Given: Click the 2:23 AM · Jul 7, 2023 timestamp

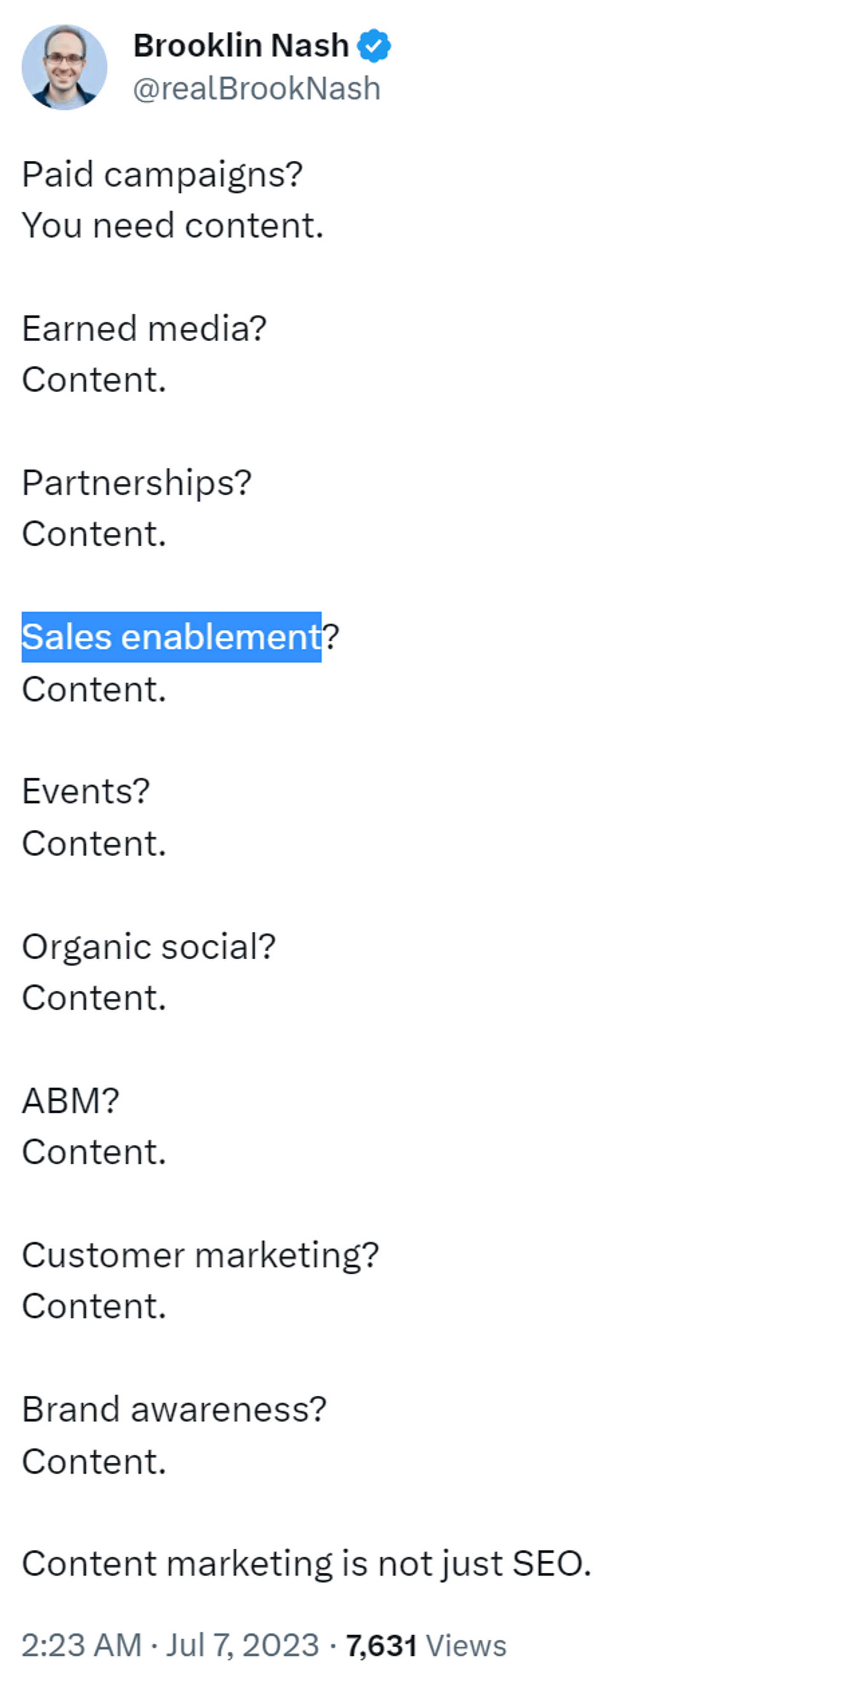Looking at the screenshot, I should [170, 1645].
